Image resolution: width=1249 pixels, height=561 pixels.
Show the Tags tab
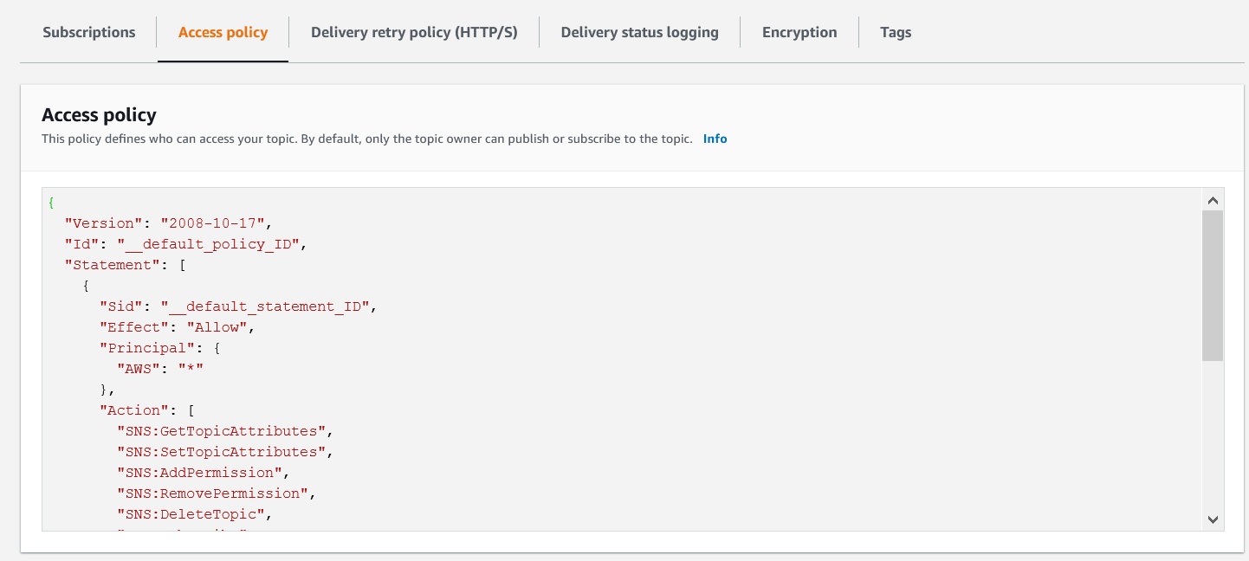(896, 33)
